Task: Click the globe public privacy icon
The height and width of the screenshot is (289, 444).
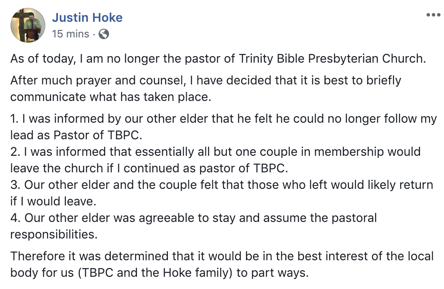Action: tap(104, 34)
